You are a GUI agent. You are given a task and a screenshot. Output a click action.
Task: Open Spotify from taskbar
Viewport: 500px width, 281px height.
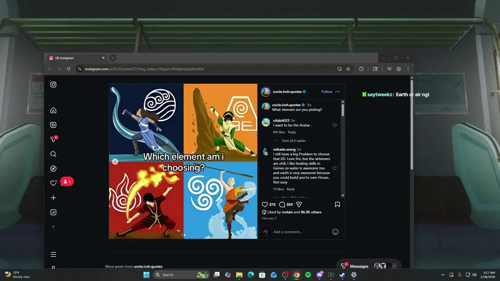click(308, 275)
